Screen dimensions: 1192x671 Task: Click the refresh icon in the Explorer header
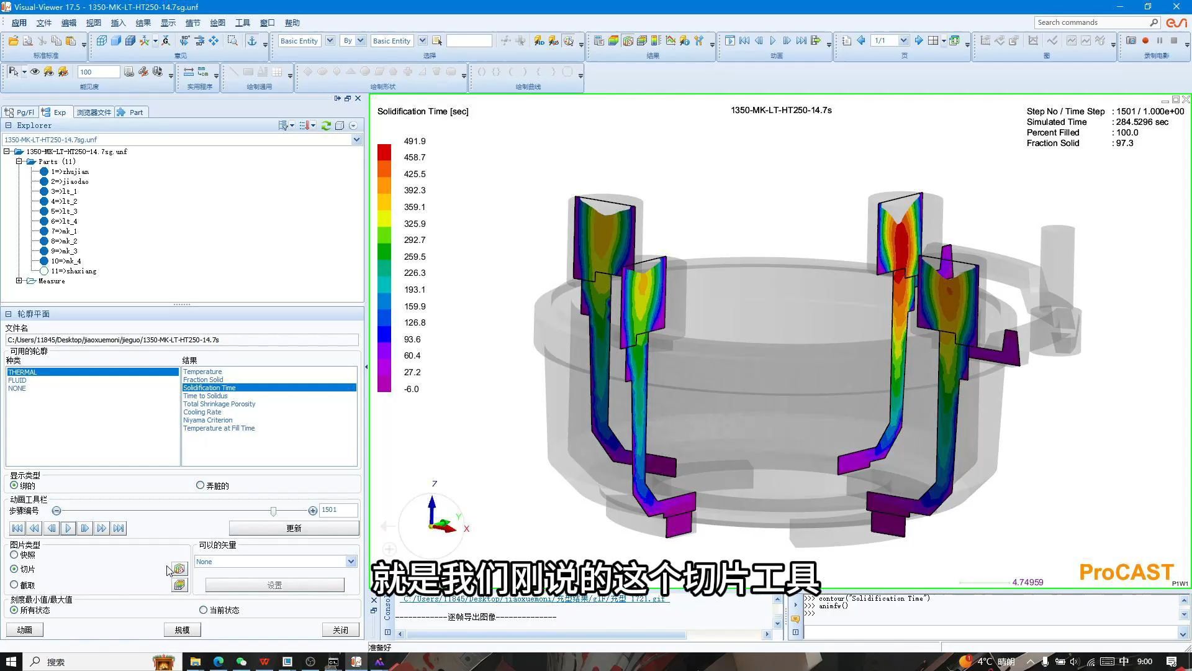pos(326,126)
